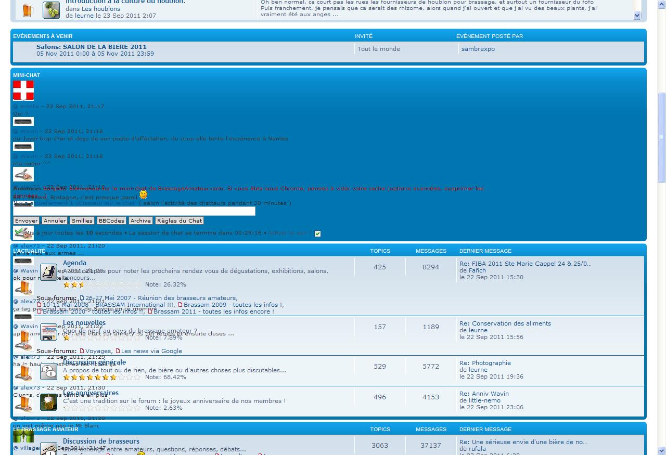Viewport: 666px width, 455px height.
Task: Click the 'Note: 68.42%' rating text
Action: [165, 377]
